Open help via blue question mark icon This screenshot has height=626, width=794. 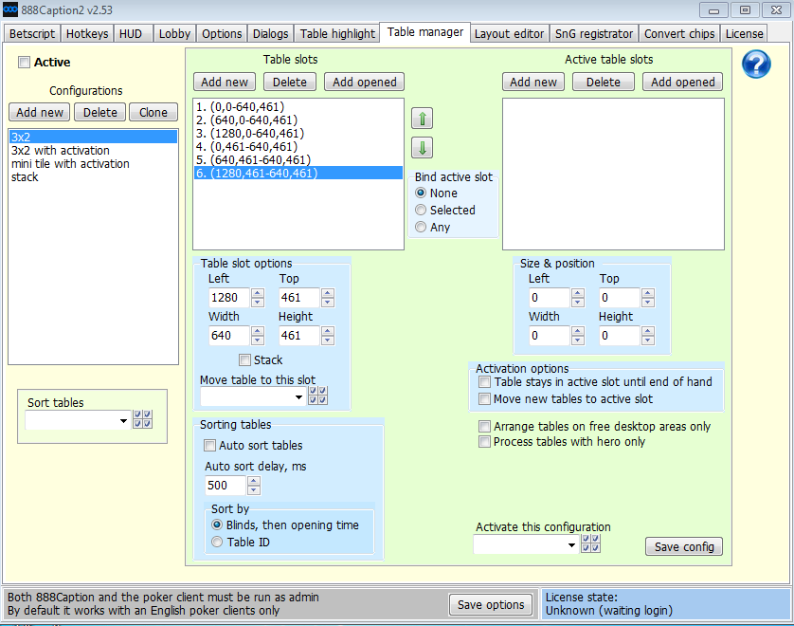[756, 64]
